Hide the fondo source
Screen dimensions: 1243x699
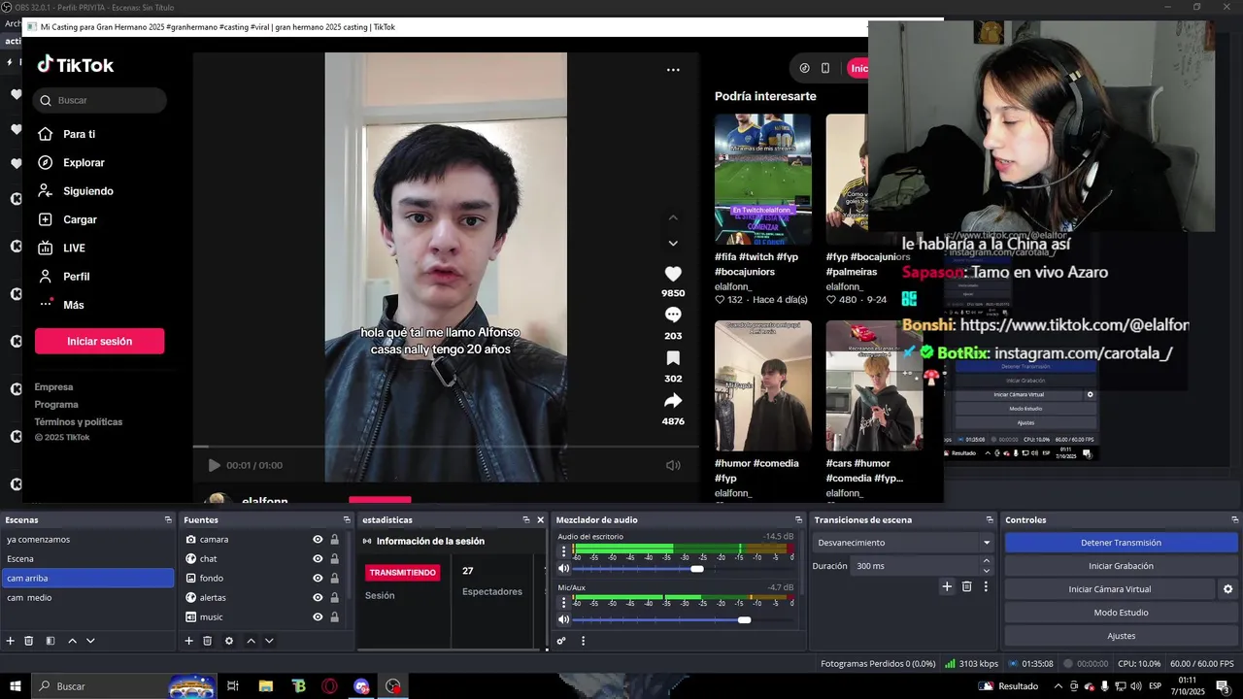coord(318,579)
